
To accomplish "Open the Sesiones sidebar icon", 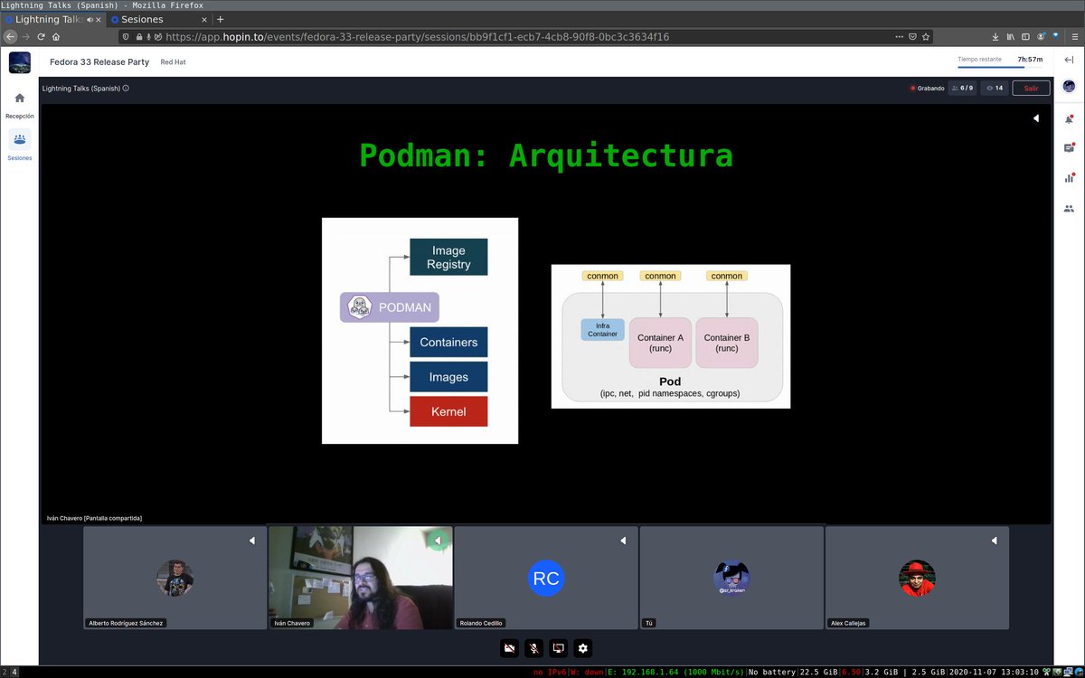I will pyautogui.click(x=20, y=139).
